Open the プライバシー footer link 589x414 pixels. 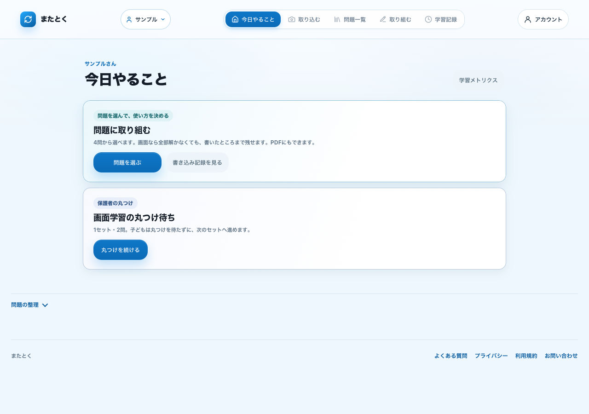[x=491, y=356]
